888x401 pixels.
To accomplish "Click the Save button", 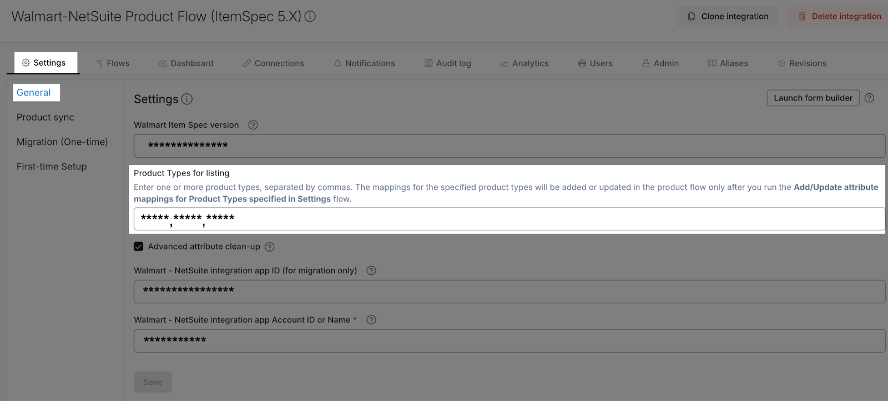I will 153,382.
